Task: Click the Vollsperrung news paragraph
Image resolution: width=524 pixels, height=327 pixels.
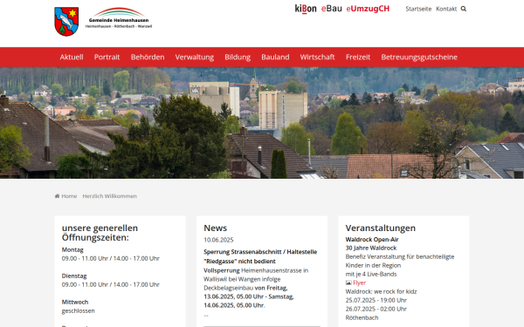Action: [256, 288]
